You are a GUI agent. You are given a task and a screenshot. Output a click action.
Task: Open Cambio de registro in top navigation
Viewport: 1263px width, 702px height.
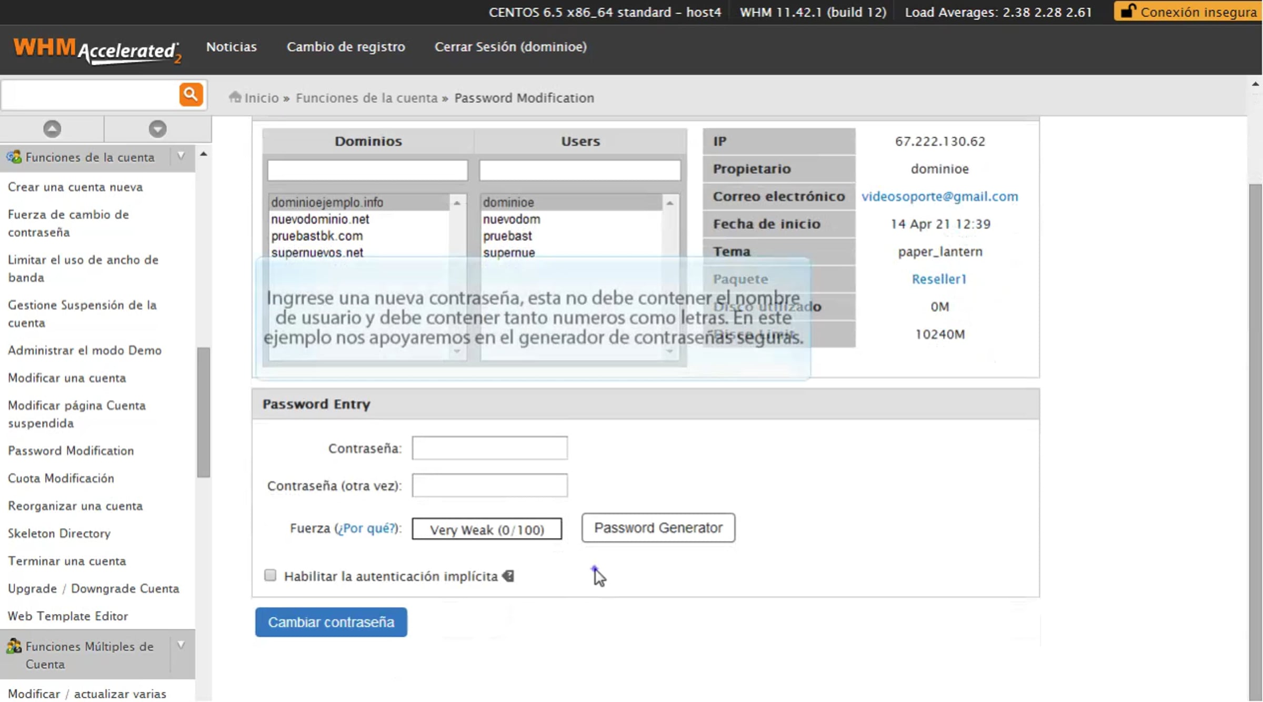click(x=346, y=47)
